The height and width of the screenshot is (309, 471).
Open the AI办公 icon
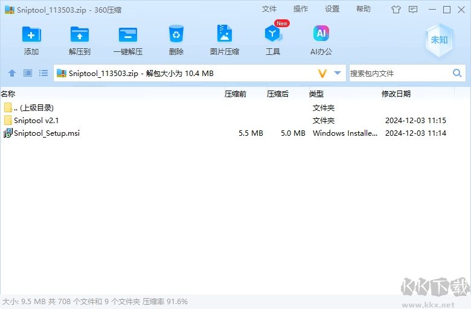tap(321, 33)
